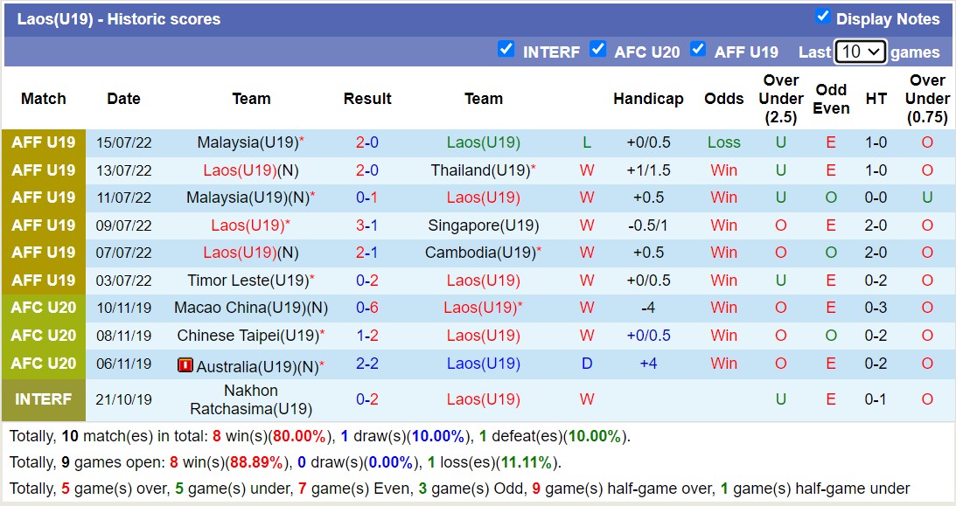The image size is (956, 506).
Task: Click the AFC U20 label for 10/11/19 match
Action: (44, 308)
